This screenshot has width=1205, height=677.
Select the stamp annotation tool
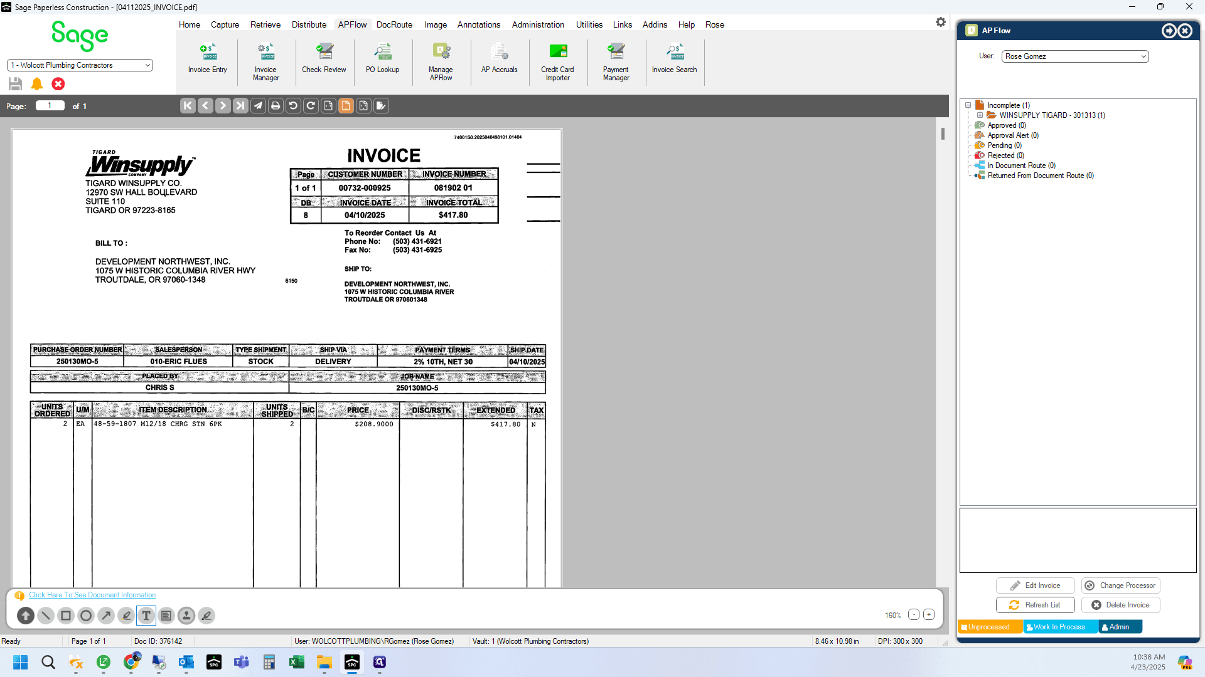coord(186,616)
